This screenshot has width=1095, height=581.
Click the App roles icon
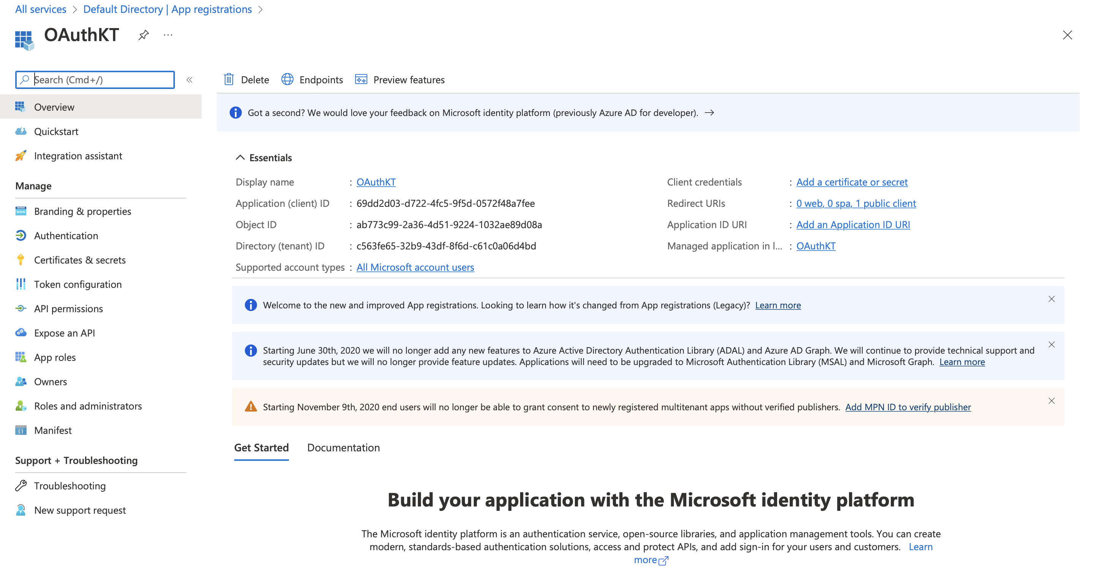click(x=21, y=357)
